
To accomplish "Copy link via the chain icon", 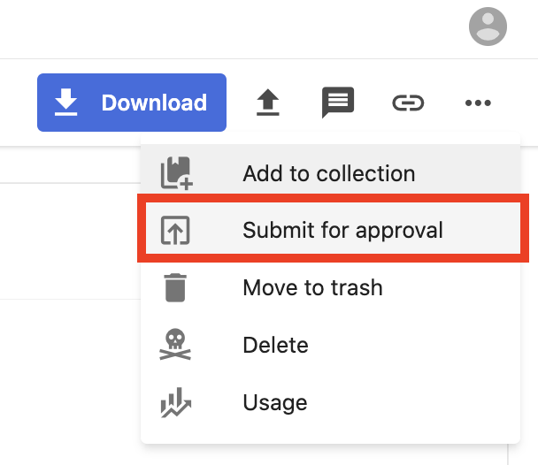I will [408, 103].
